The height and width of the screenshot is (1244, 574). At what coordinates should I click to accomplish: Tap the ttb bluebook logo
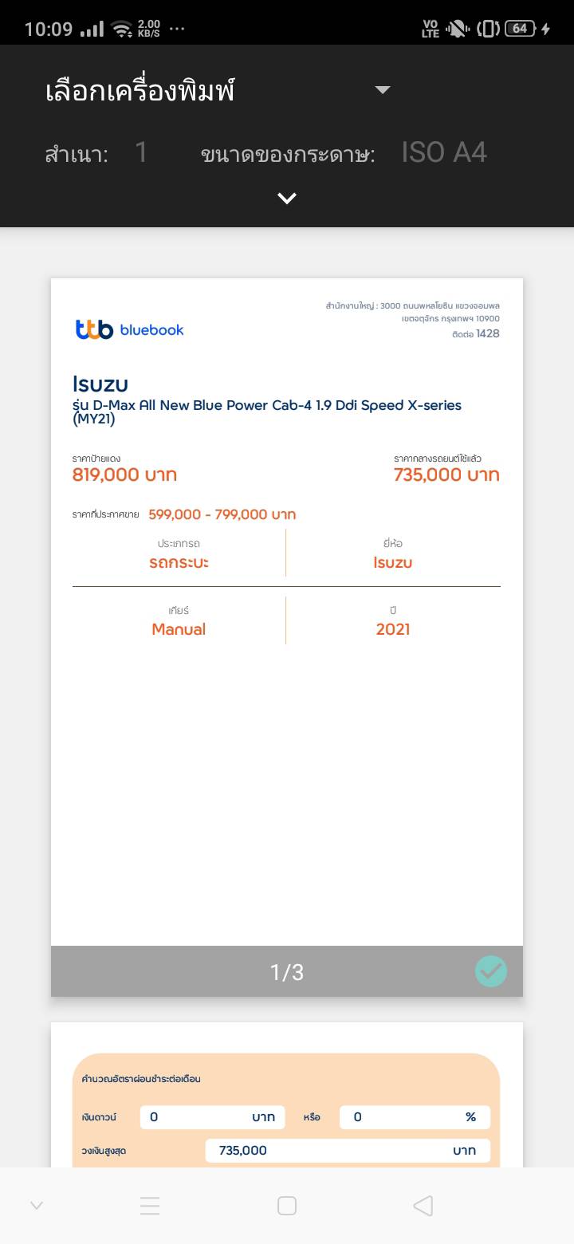click(x=129, y=329)
